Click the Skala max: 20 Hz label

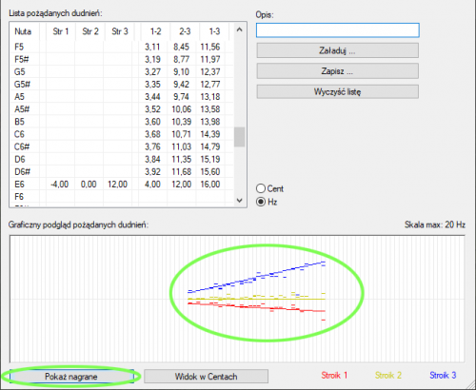pyautogui.click(x=435, y=224)
